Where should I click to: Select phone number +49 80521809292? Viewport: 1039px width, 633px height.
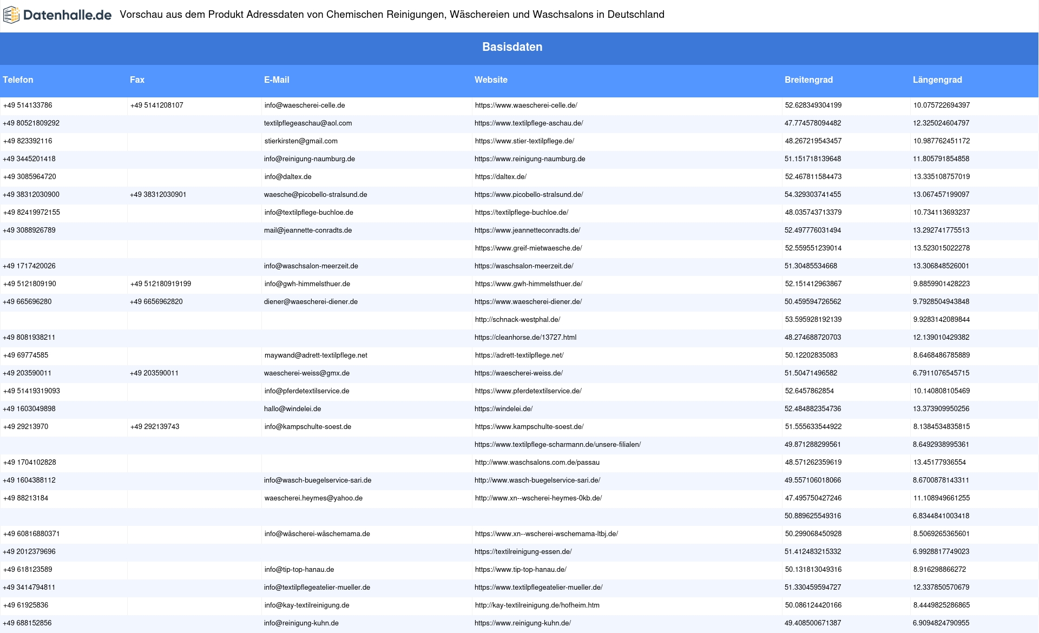tap(31, 123)
